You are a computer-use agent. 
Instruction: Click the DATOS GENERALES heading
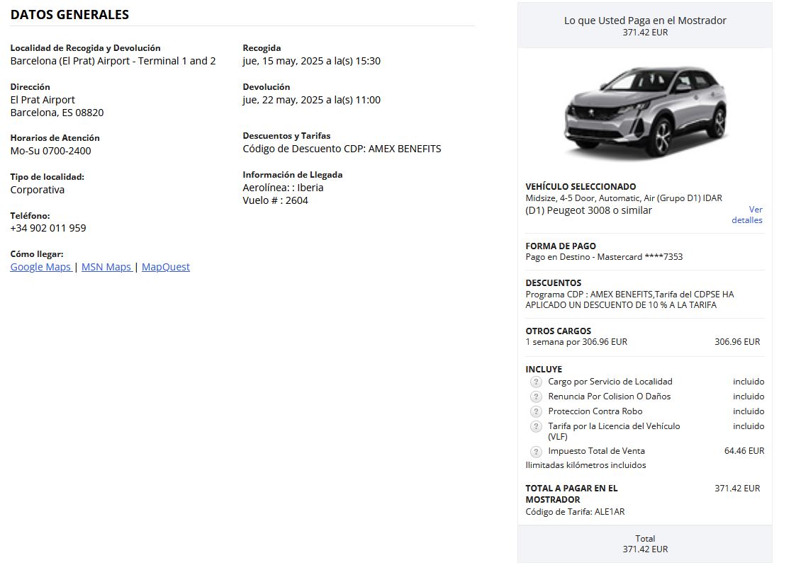[69, 15]
